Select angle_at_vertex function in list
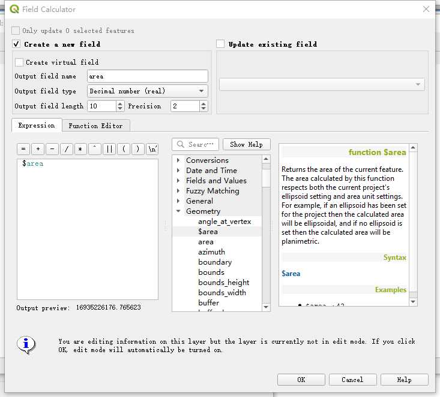Image resolution: width=440 pixels, height=397 pixels. 225,222
